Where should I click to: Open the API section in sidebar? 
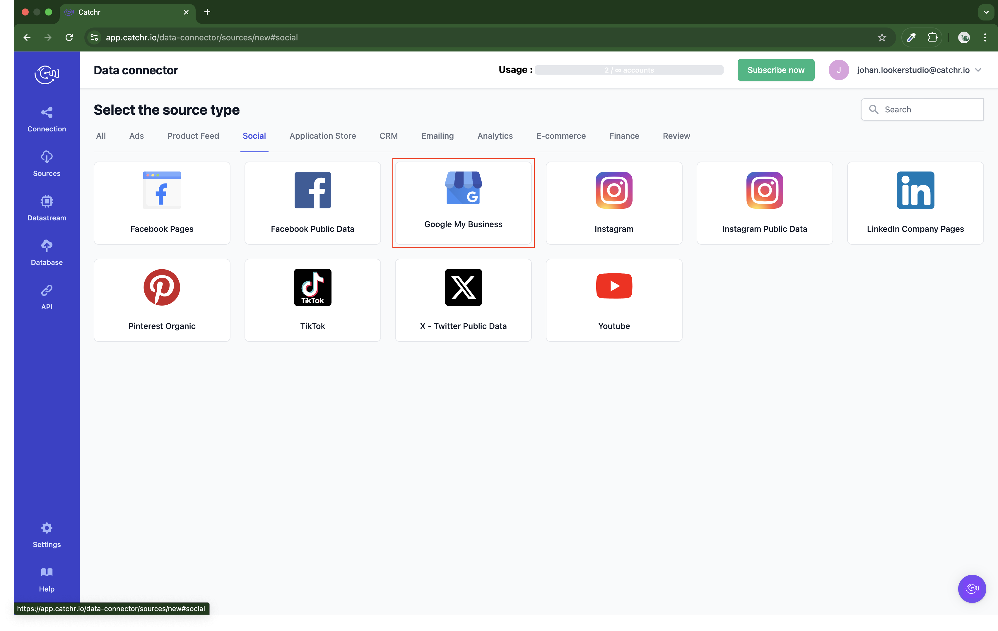[47, 297]
